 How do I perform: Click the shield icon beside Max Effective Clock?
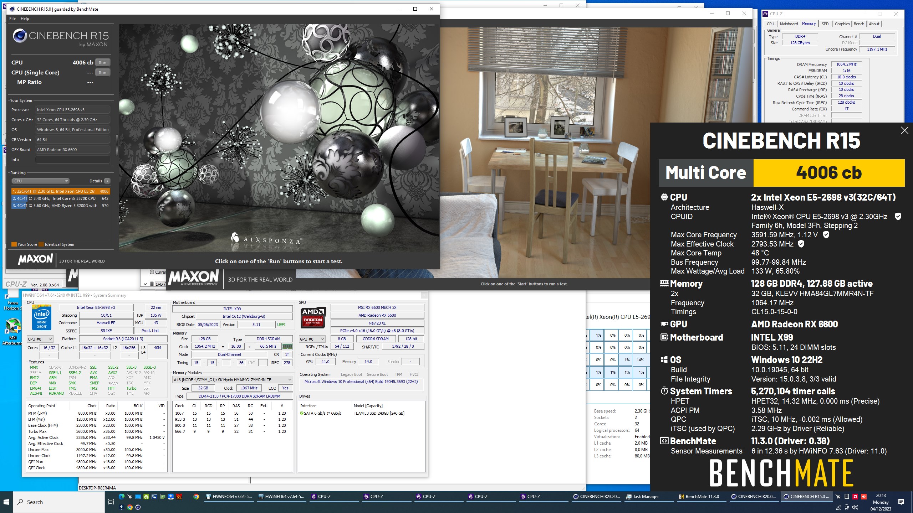click(x=801, y=244)
